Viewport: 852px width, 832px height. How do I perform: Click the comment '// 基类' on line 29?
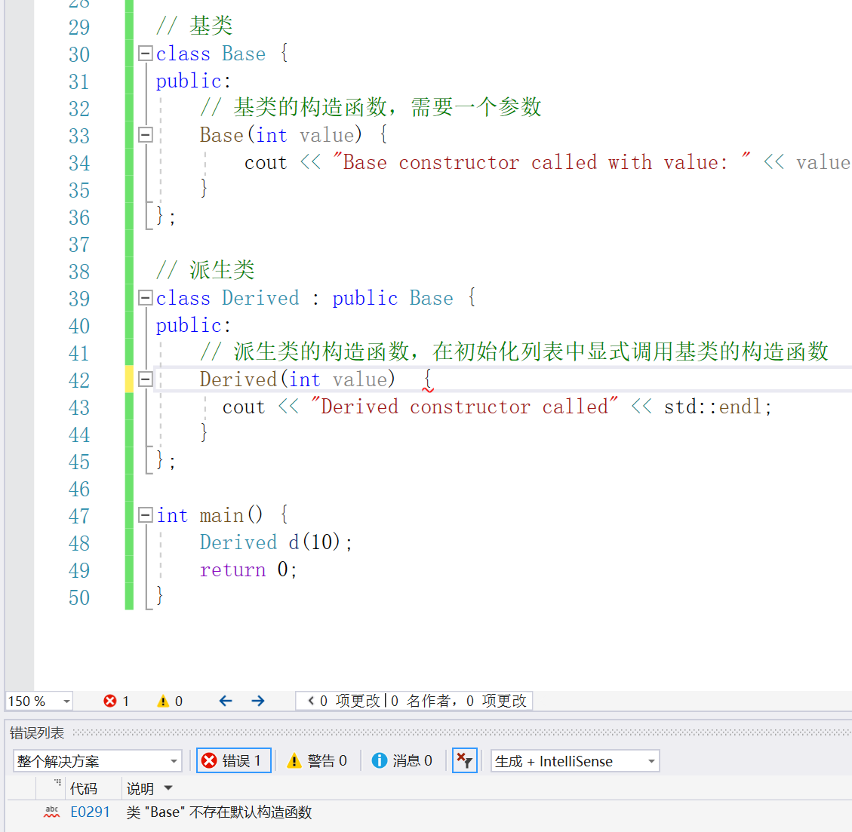tap(195, 26)
